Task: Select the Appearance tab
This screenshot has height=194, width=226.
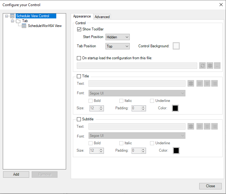Action: [82, 17]
